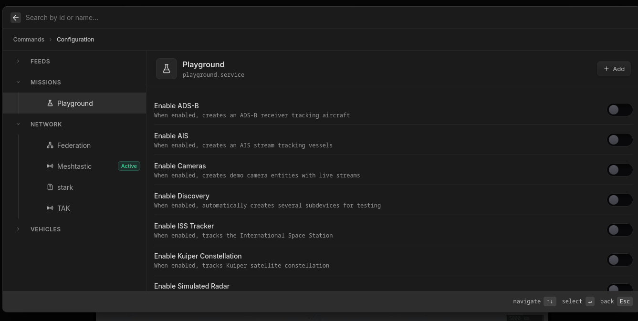Image resolution: width=638 pixels, height=321 pixels.
Task: Click the document icon next to stark
Action: [50, 187]
